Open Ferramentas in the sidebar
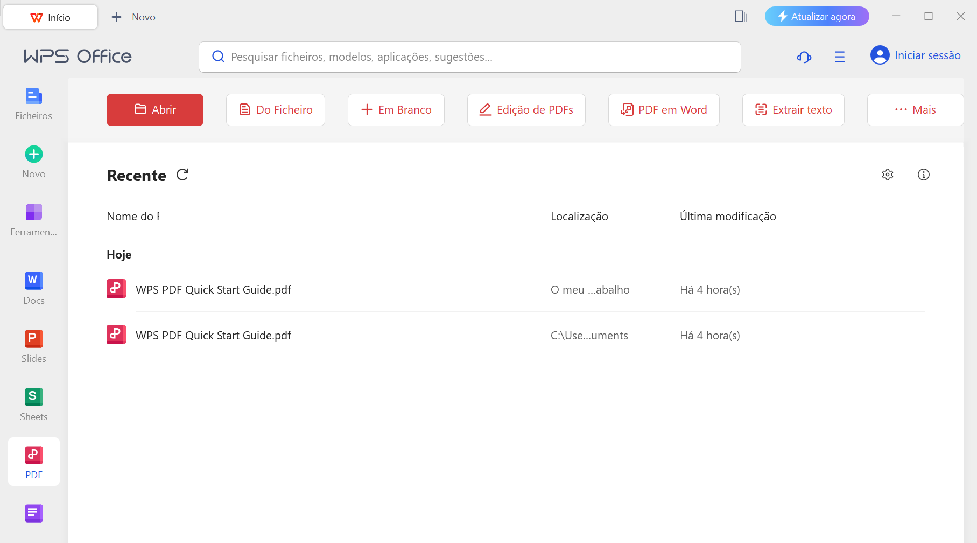This screenshot has width=977, height=543. point(33,221)
